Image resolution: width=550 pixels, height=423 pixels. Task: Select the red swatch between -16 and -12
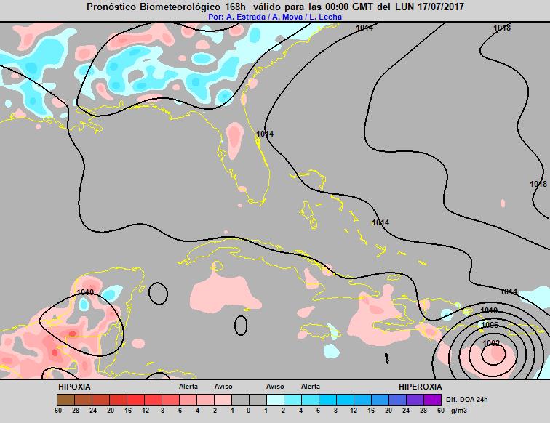(x=136, y=400)
